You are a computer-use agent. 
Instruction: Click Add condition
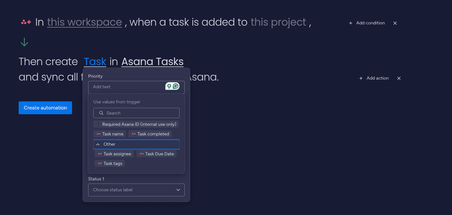(367, 23)
